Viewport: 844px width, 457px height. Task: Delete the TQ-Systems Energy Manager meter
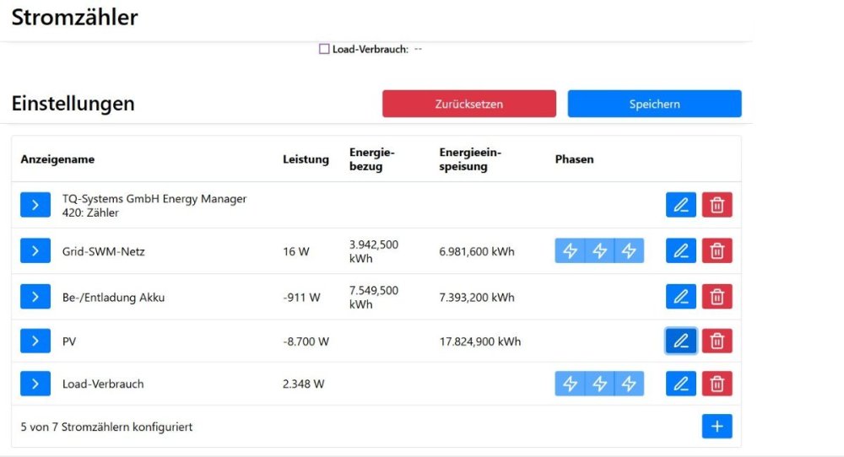pos(717,205)
